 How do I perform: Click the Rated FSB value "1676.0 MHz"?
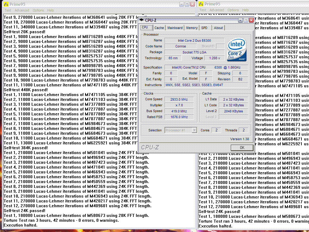(x=179, y=117)
